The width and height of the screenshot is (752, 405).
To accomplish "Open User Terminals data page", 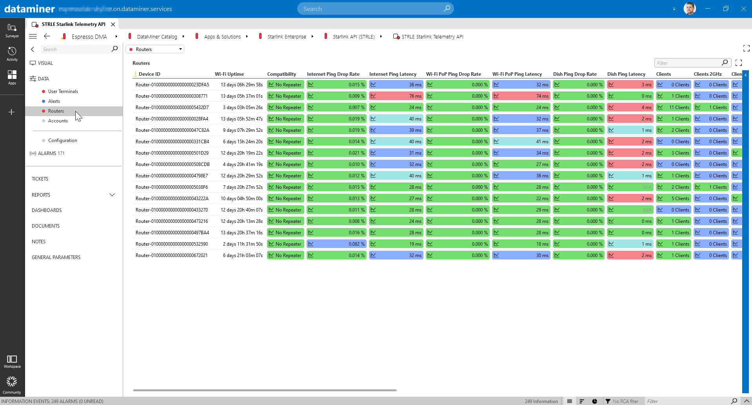I will (63, 91).
